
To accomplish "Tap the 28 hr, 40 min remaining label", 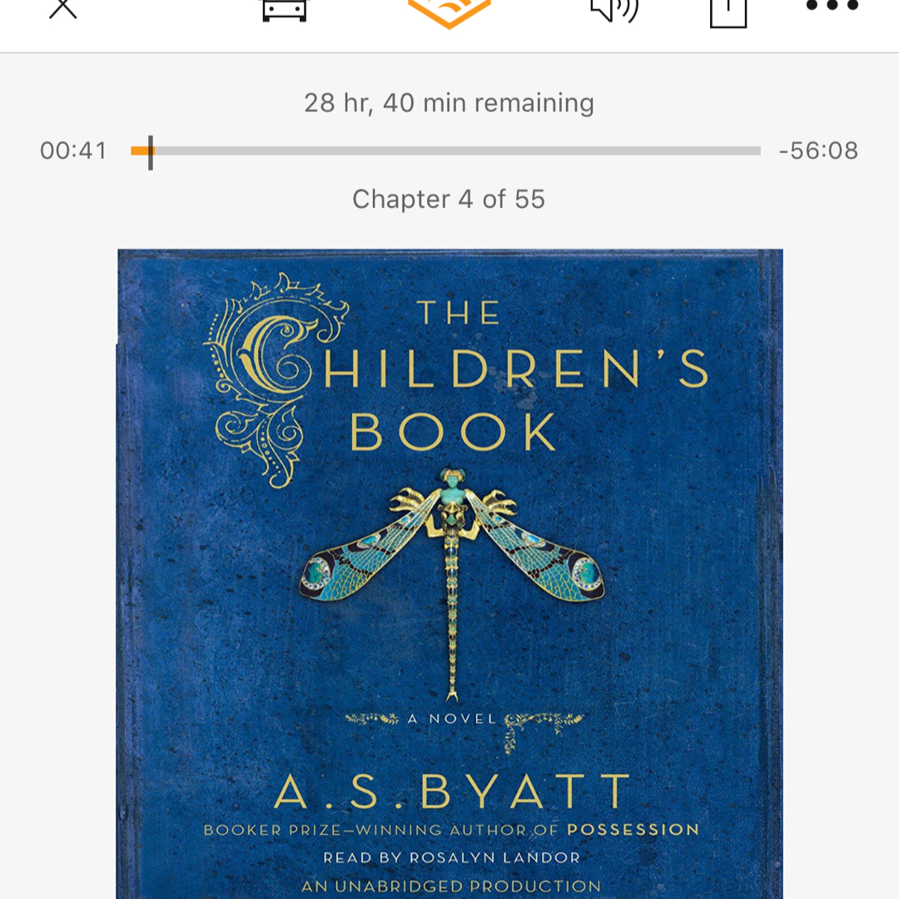I will click(449, 103).
